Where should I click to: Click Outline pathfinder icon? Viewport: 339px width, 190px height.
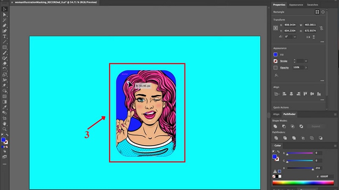[x=312, y=138]
